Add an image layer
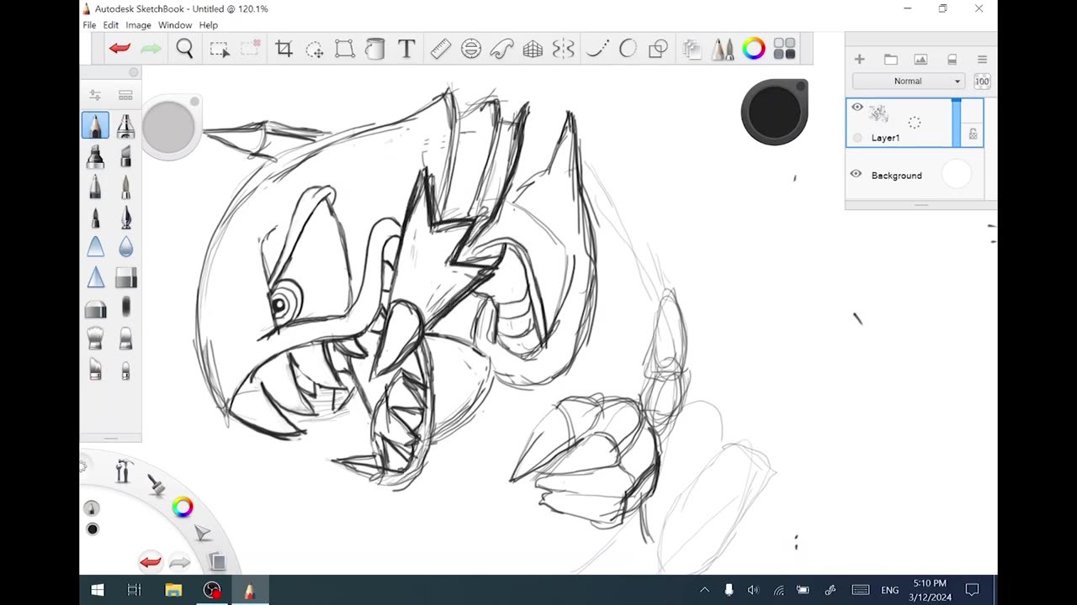Viewport: 1077px width, 605px height. tap(920, 59)
